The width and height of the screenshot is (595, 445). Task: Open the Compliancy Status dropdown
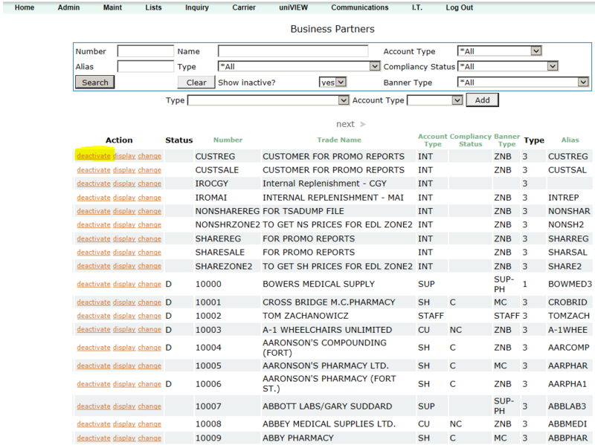tap(508, 66)
